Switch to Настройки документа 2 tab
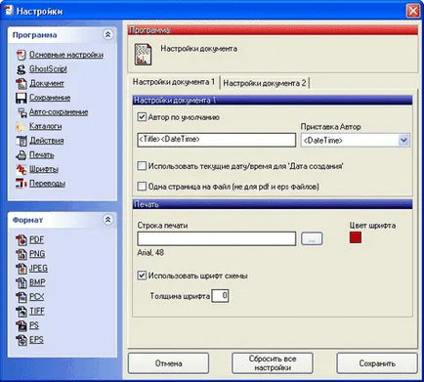Viewport: 424px width, 382px height. [x=265, y=83]
